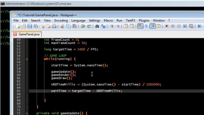Click the cmd.exe window title text
Viewport: 204px width, 115px height.
click(39, 4)
